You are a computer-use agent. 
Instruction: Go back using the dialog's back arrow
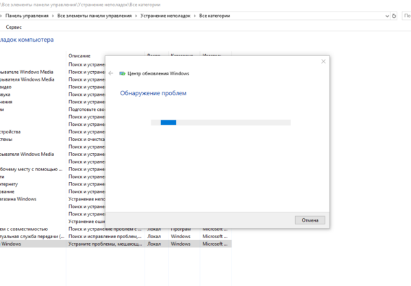tap(111, 73)
